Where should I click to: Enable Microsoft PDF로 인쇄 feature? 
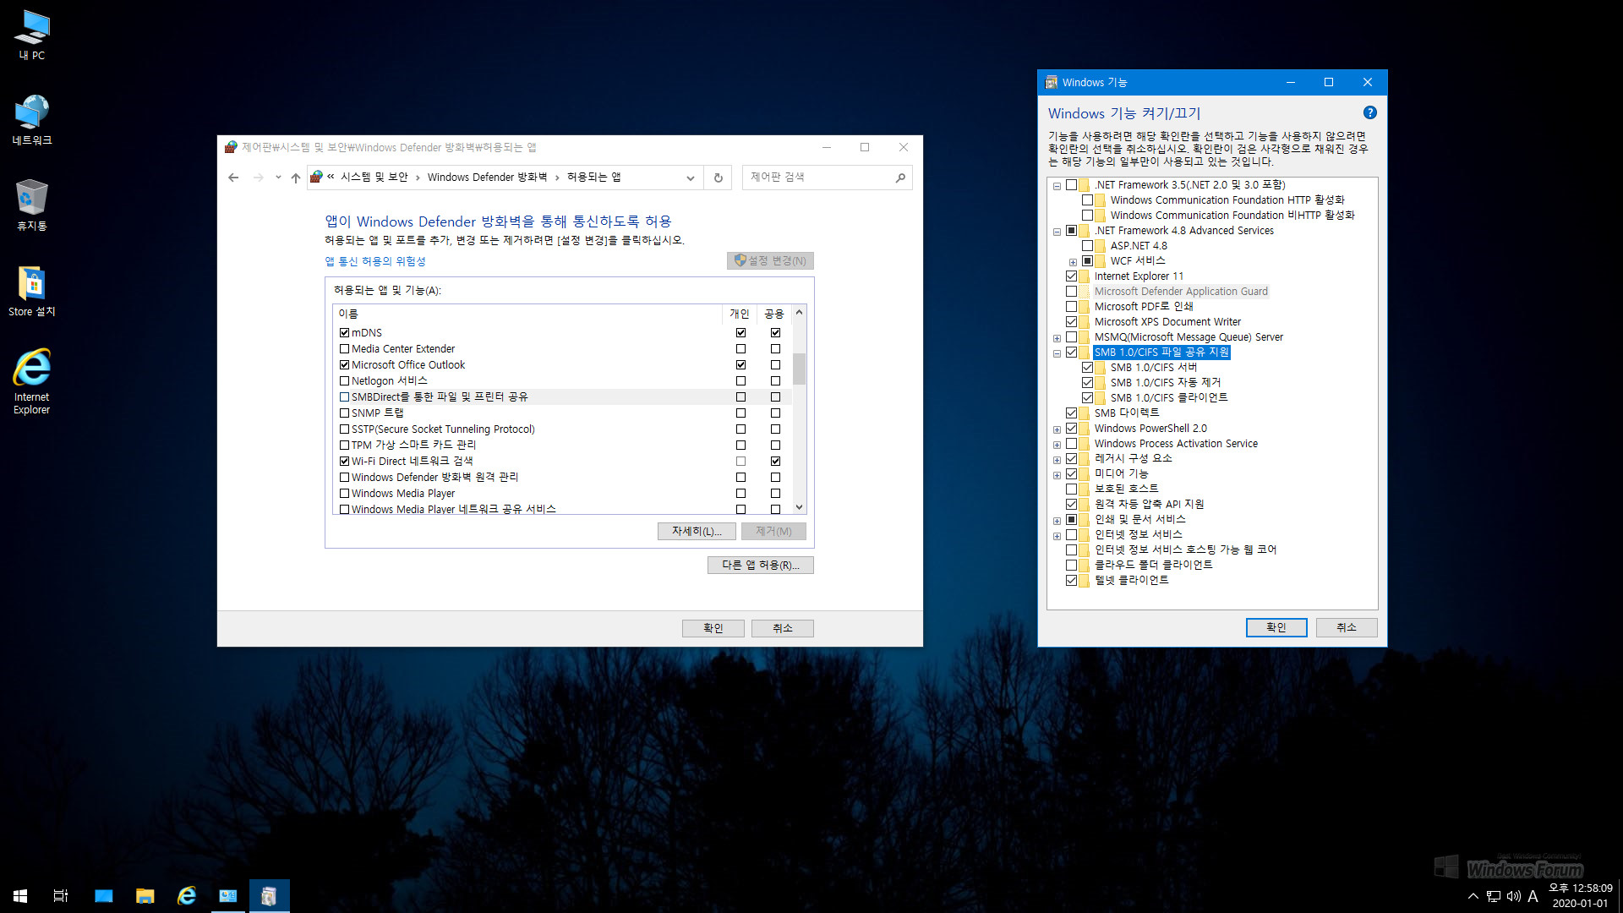1071,307
